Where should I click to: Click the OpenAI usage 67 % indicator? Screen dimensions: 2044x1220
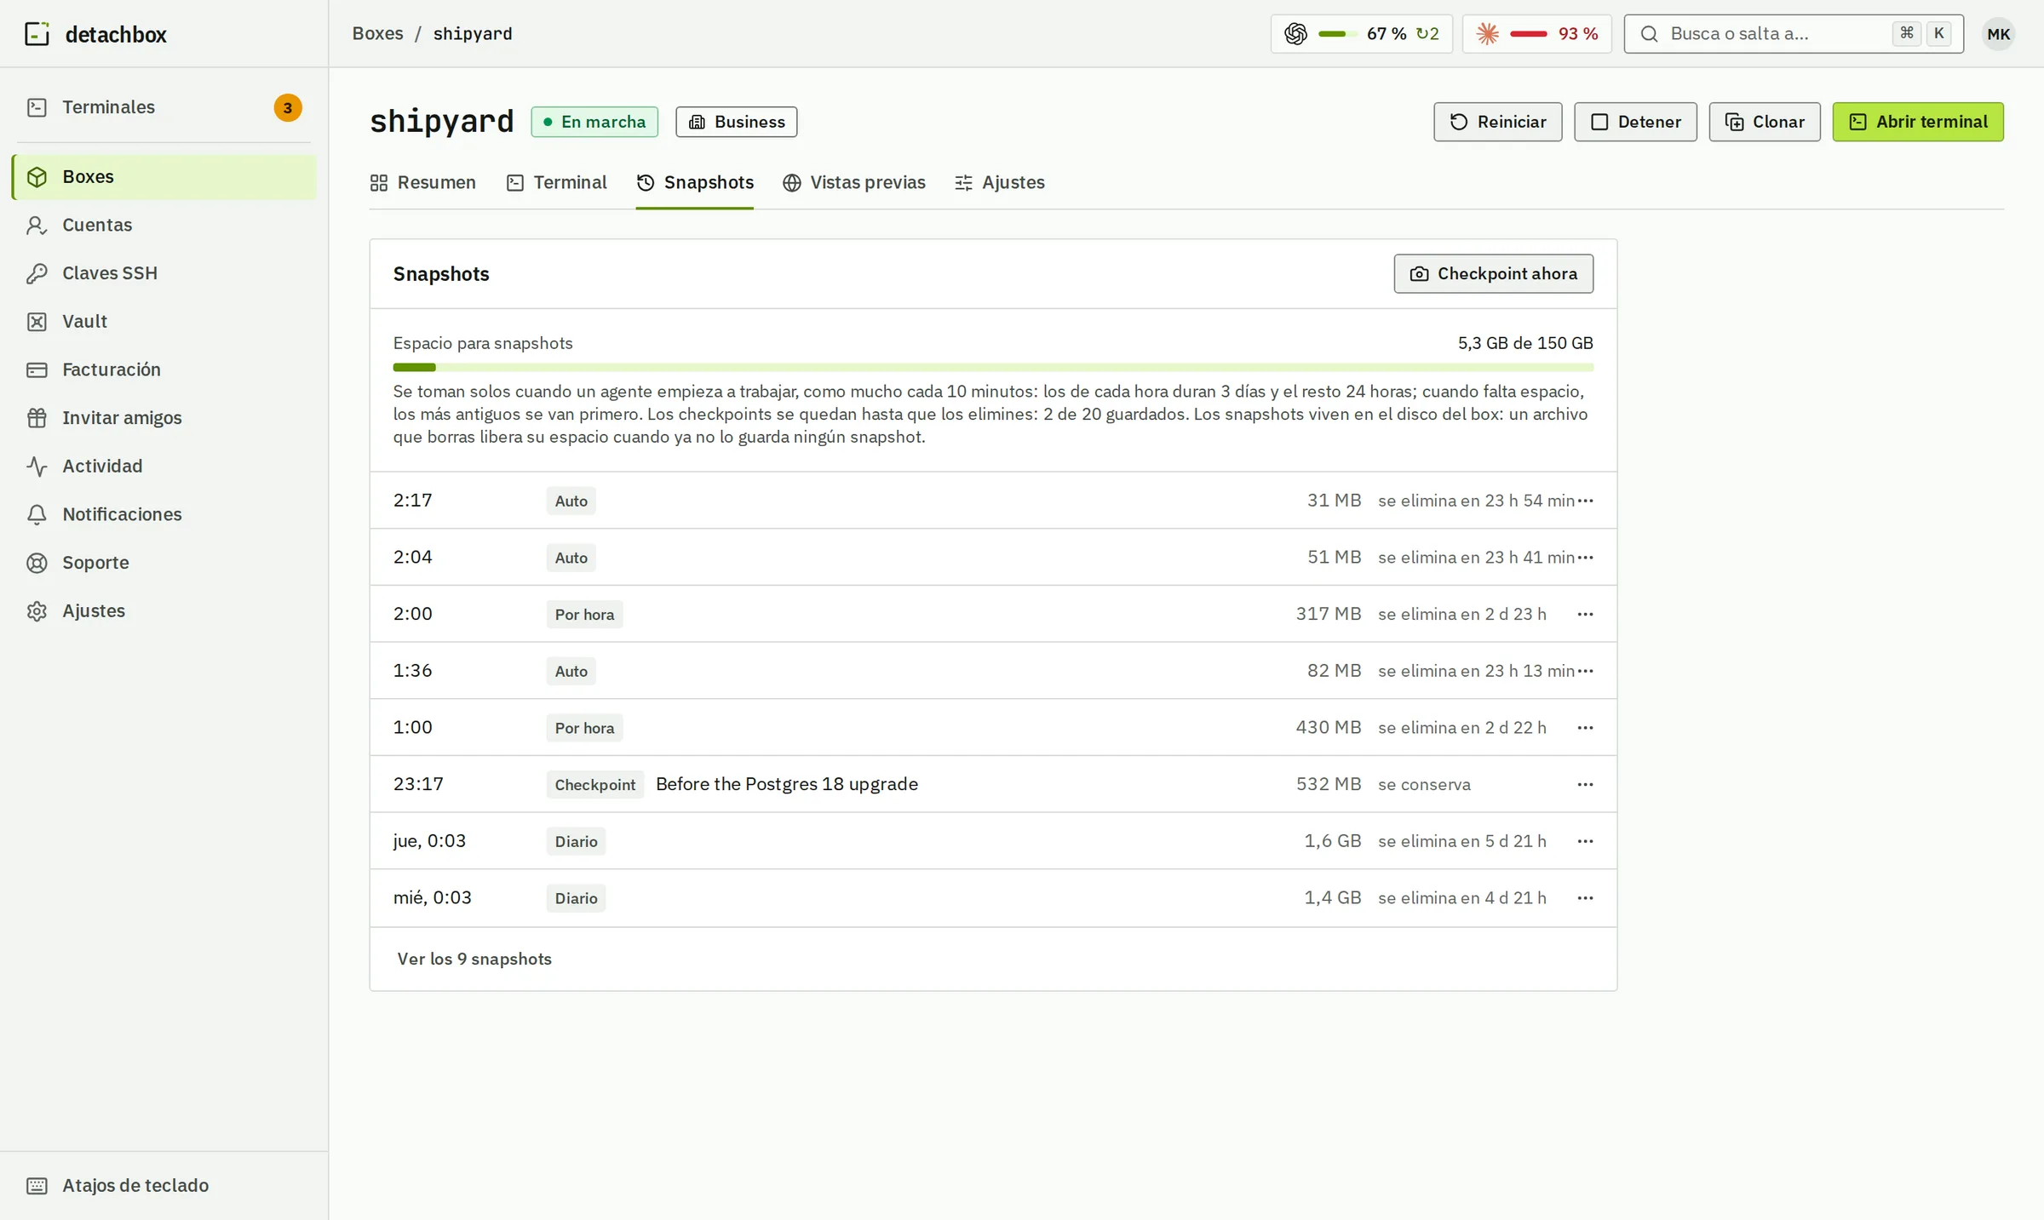[1361, 34]
